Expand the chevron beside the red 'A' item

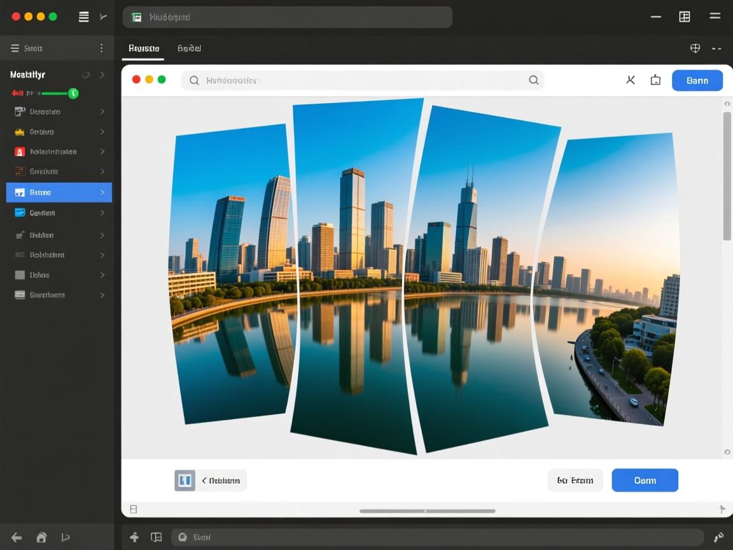pyautogui.click(x=102, y=152)
